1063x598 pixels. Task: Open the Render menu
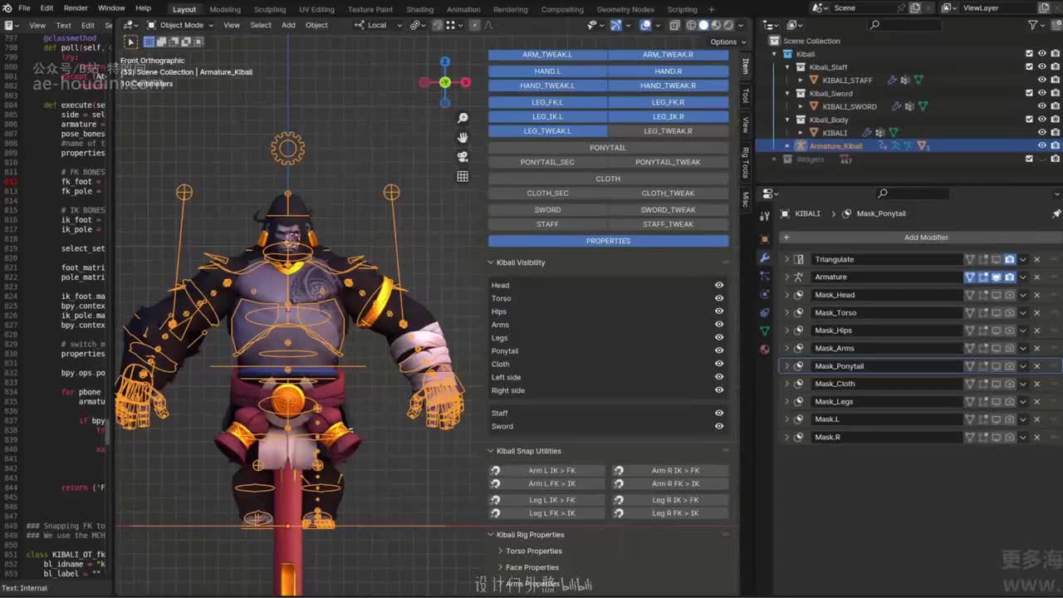point(76,8)
